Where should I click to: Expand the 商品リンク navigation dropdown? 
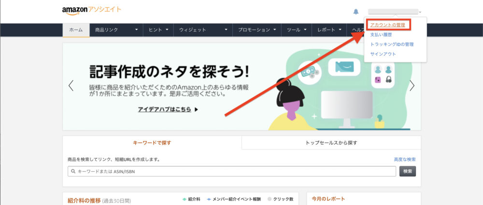pyautogui.click(x=116, y=30)
